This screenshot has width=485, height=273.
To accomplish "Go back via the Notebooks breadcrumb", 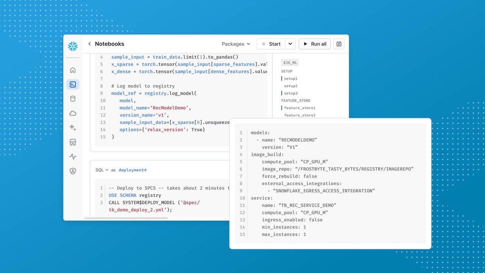I will point(110,44).
